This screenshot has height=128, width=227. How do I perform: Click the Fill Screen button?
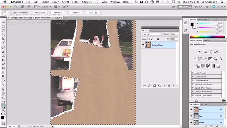pyautogui.click(x=76, y=13)
